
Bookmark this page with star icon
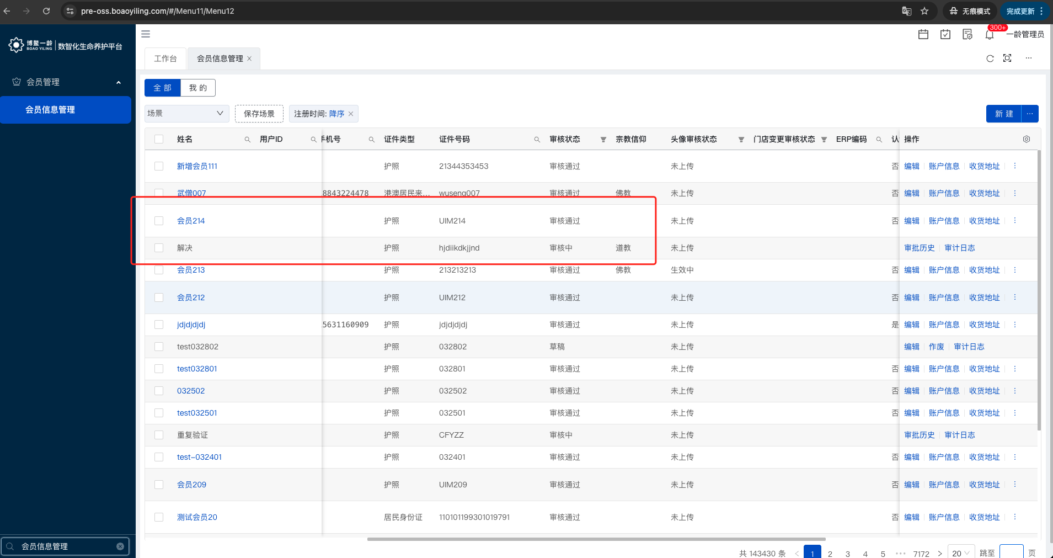[925, 11]
